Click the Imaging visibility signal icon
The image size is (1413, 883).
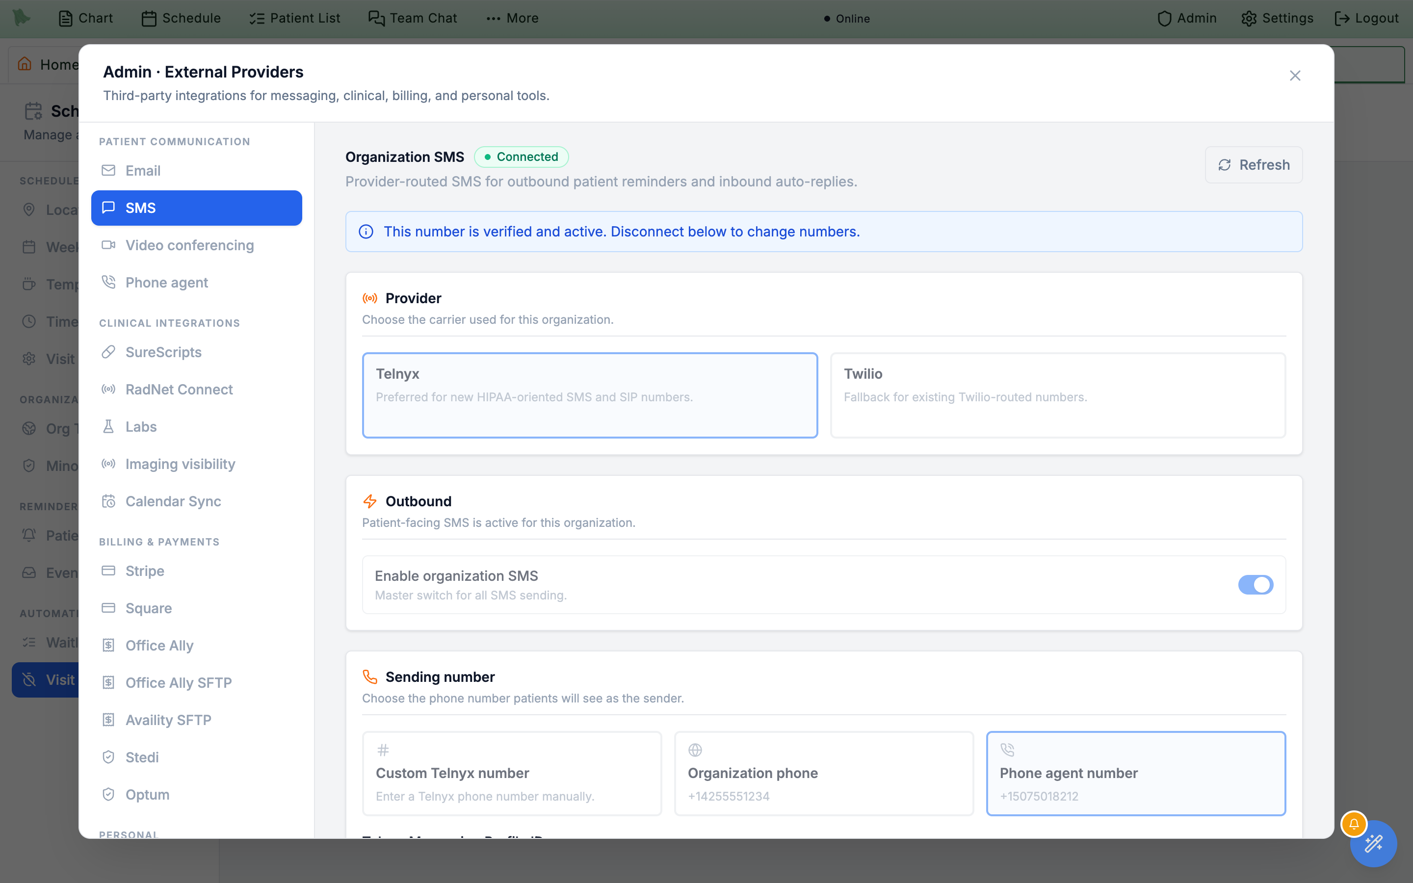point(108,464)
